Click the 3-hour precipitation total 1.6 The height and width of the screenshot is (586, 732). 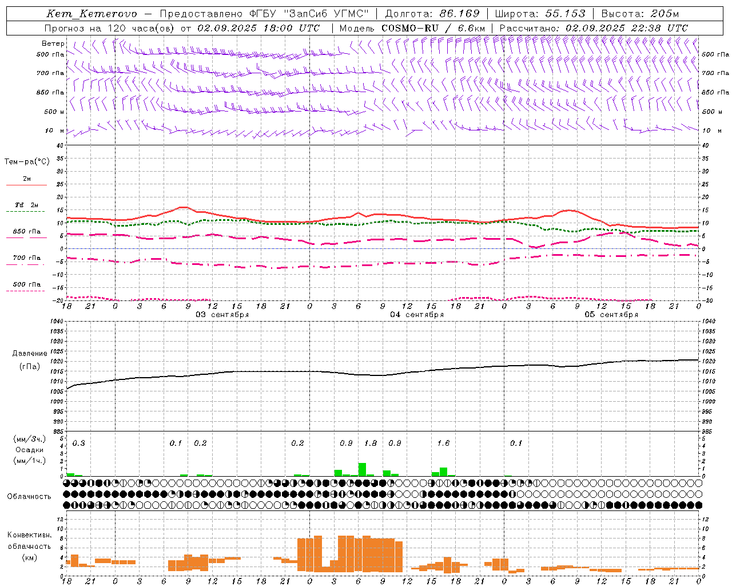(x=443, y=444)
